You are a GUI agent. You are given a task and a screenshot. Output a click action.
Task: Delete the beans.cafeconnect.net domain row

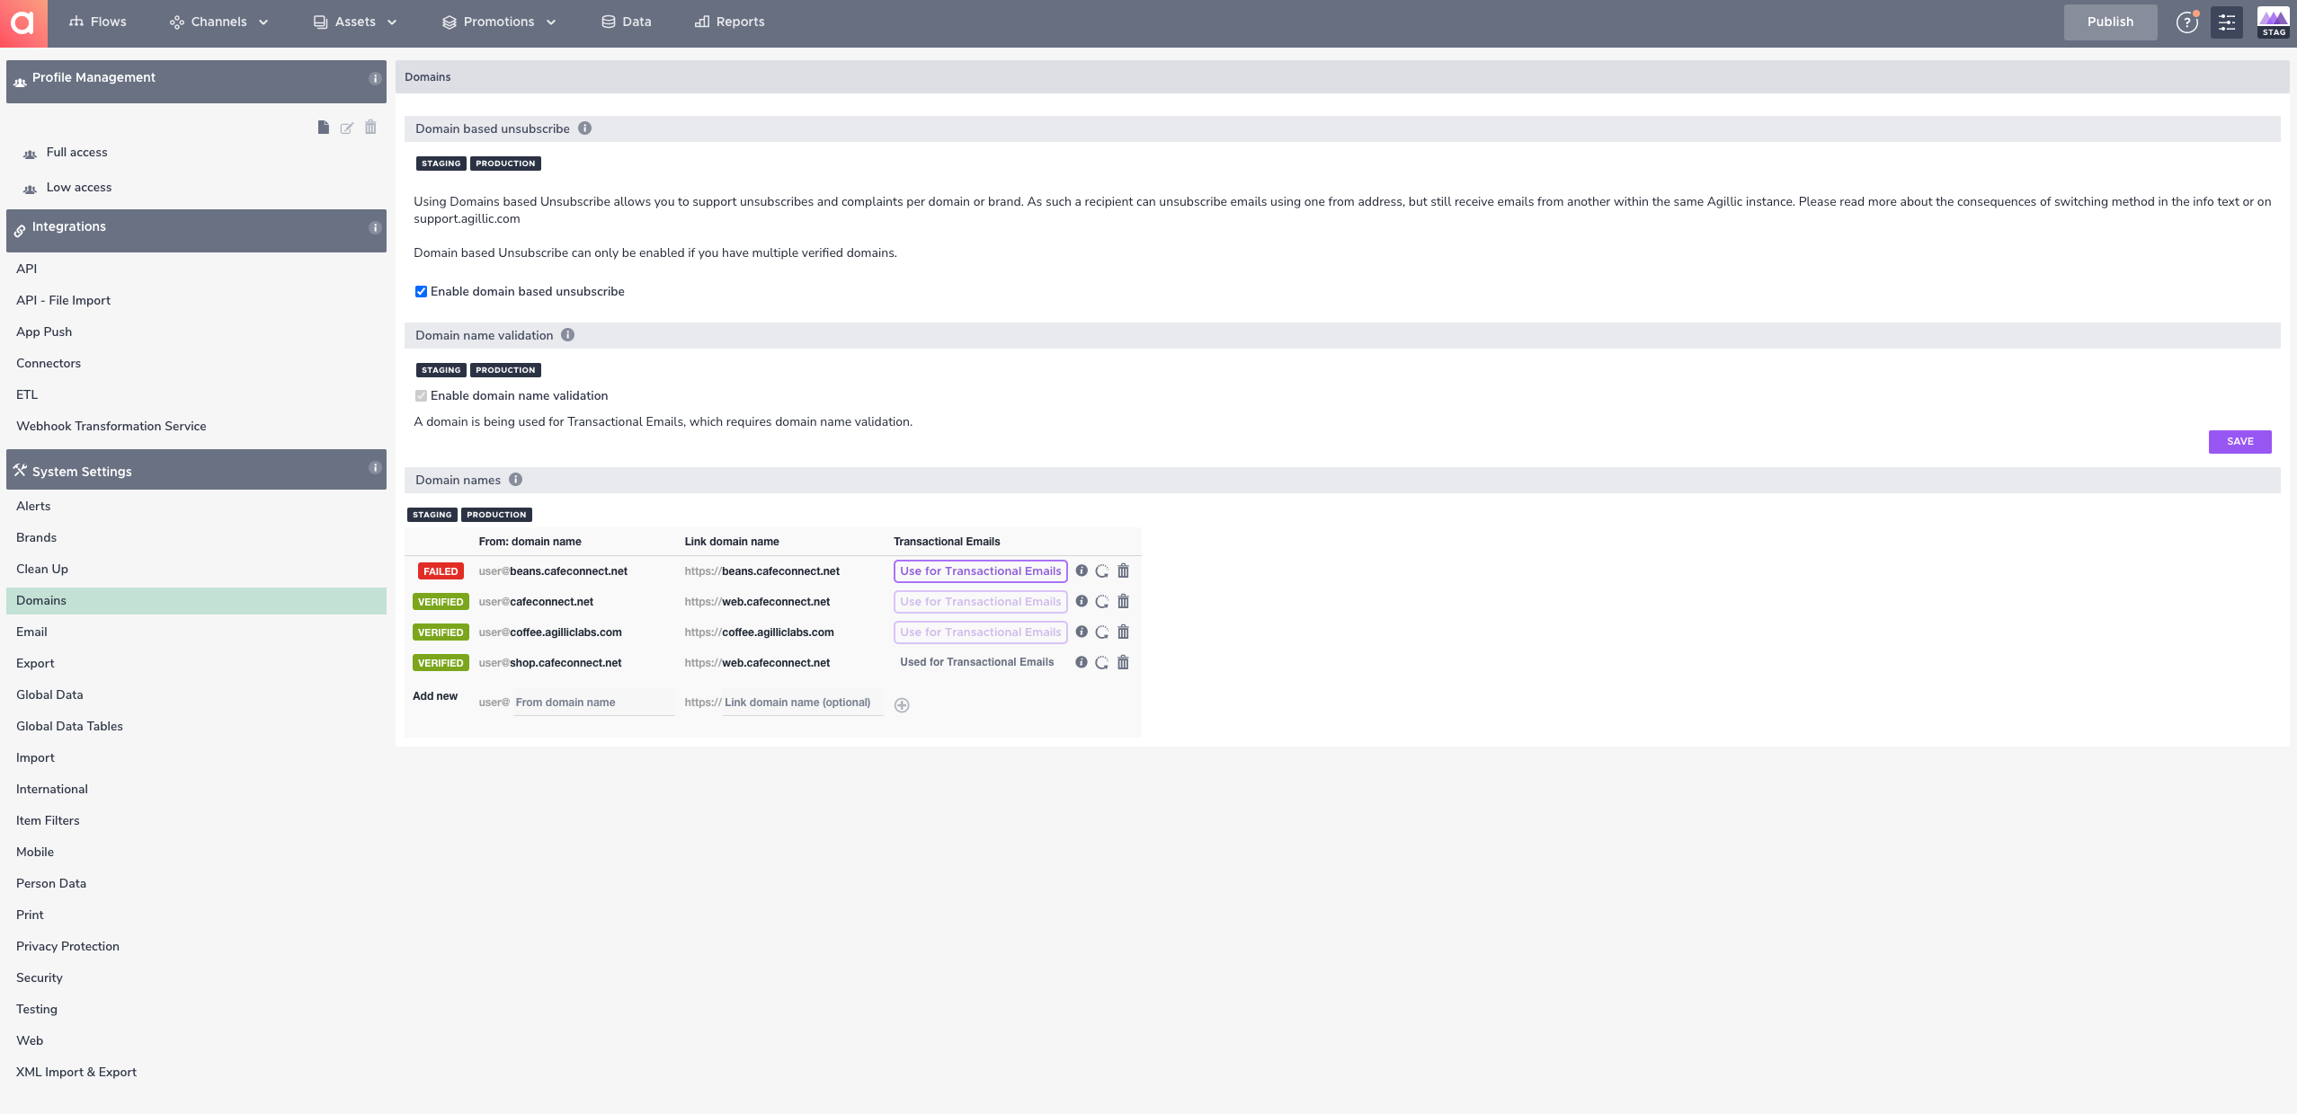point(1123,571)
